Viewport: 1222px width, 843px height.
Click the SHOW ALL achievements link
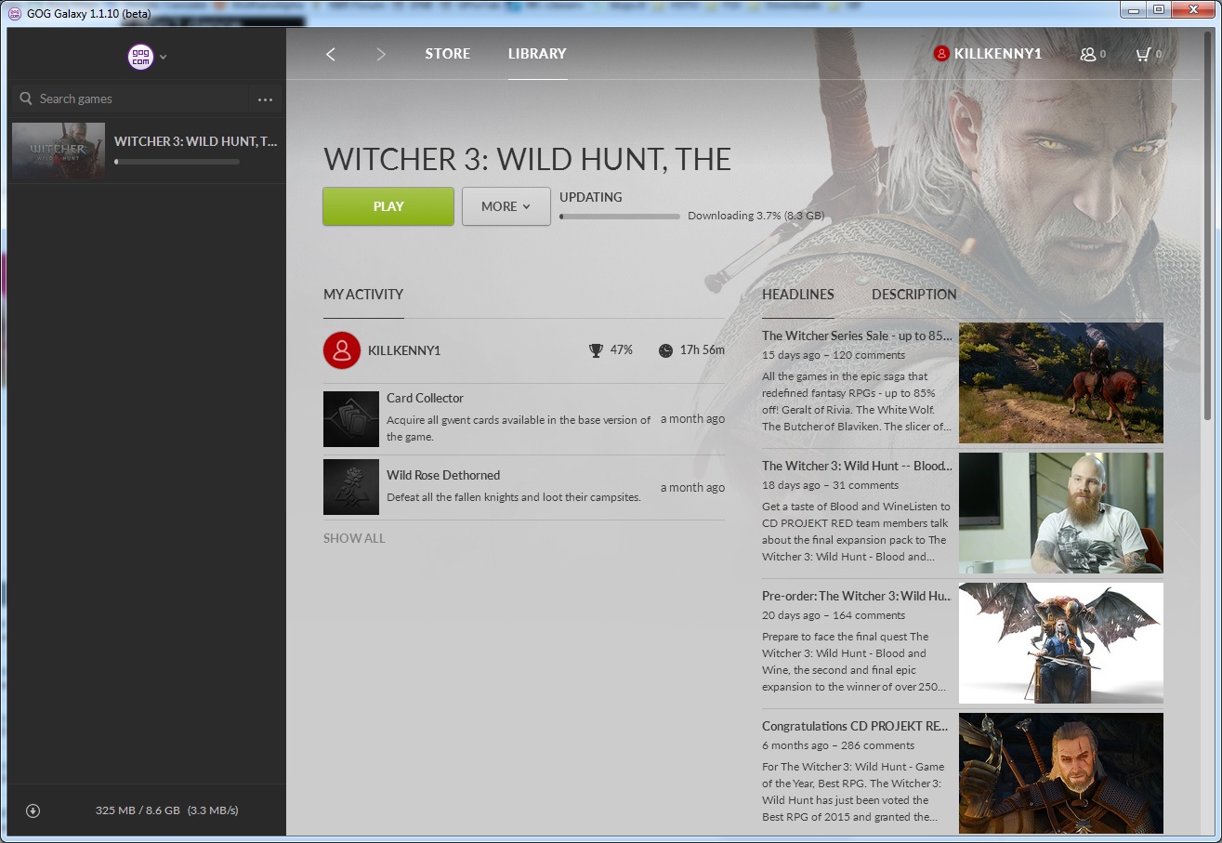353,538
